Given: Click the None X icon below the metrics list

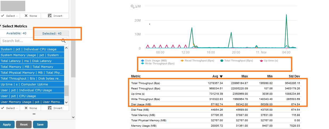Looking at the screenshot, I should [x=26, y=108].
